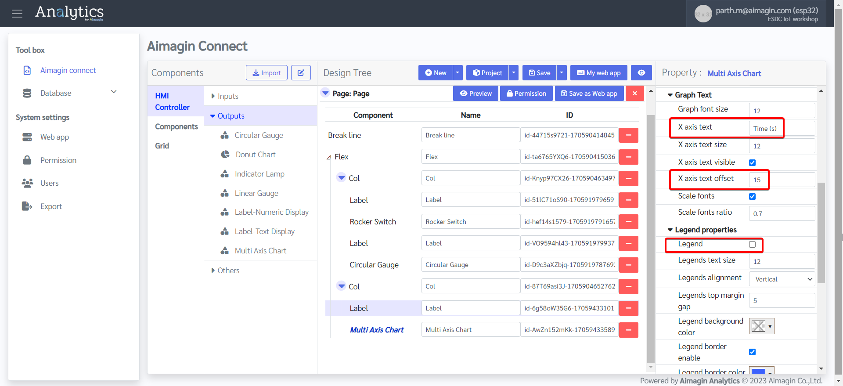Click the Linear Gauge component icon

point(225,193)
